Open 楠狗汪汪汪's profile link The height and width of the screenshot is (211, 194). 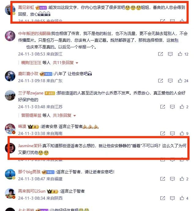pyautogui.click(x=31, y=63)
